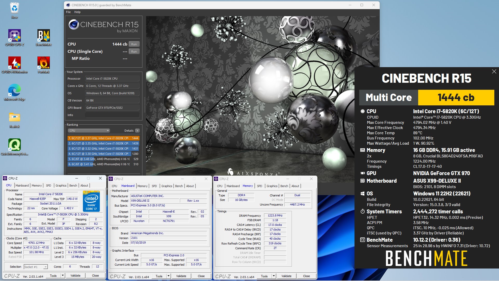Run the CPU multi-core benchmark
Image resolution: width=499 pixels, height=281 pixels.
point(134,44)
